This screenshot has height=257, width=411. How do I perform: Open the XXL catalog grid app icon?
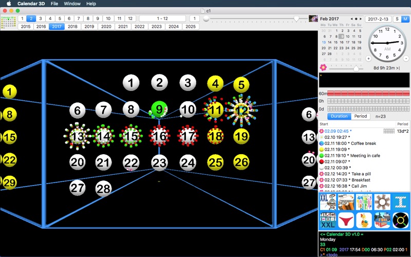[x=328, y=221]
